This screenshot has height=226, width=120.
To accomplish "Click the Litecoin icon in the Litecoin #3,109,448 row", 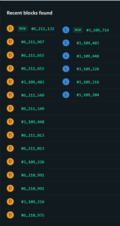I will pos(66,56).
